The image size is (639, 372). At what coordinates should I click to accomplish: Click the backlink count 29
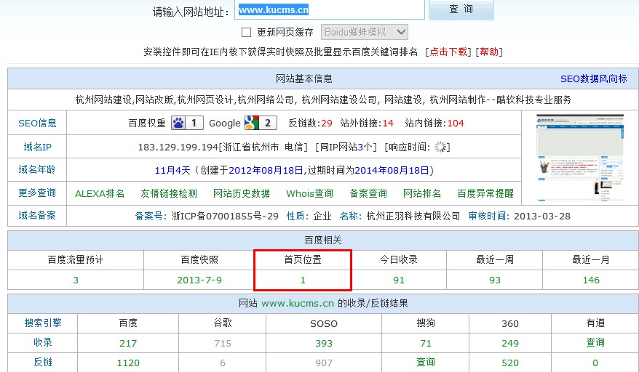tap(327, 124)
